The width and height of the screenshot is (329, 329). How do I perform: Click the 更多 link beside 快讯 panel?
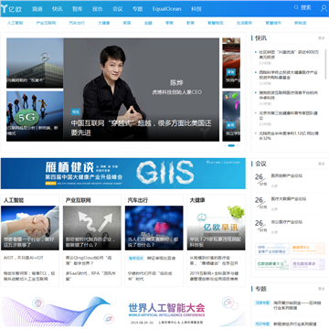(x=322, y=38)
